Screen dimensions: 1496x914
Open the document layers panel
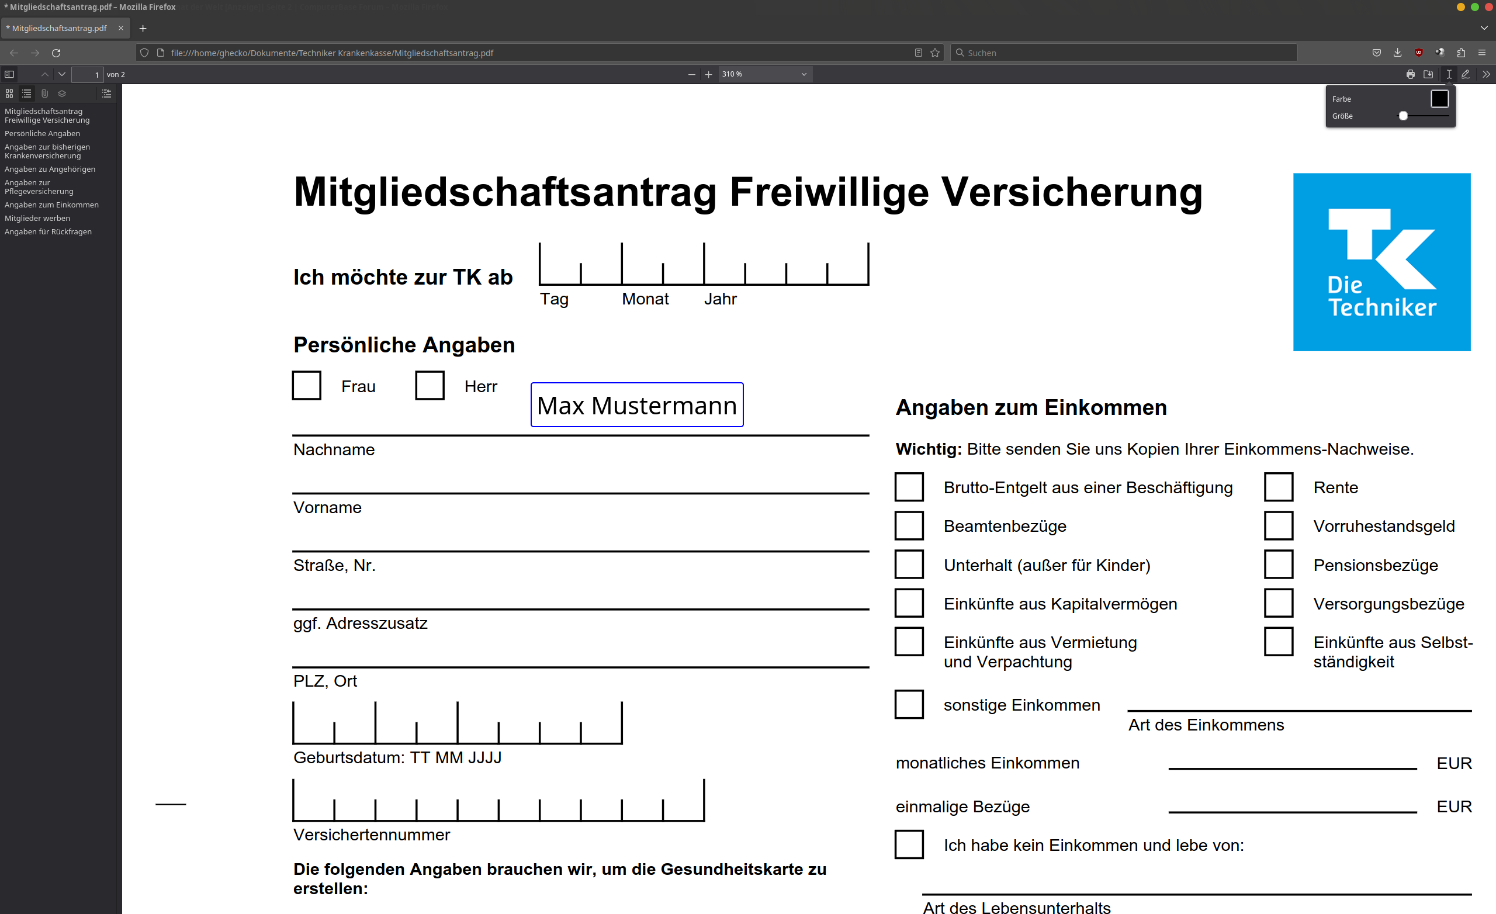pyautogui.click(x=62, y=94)
